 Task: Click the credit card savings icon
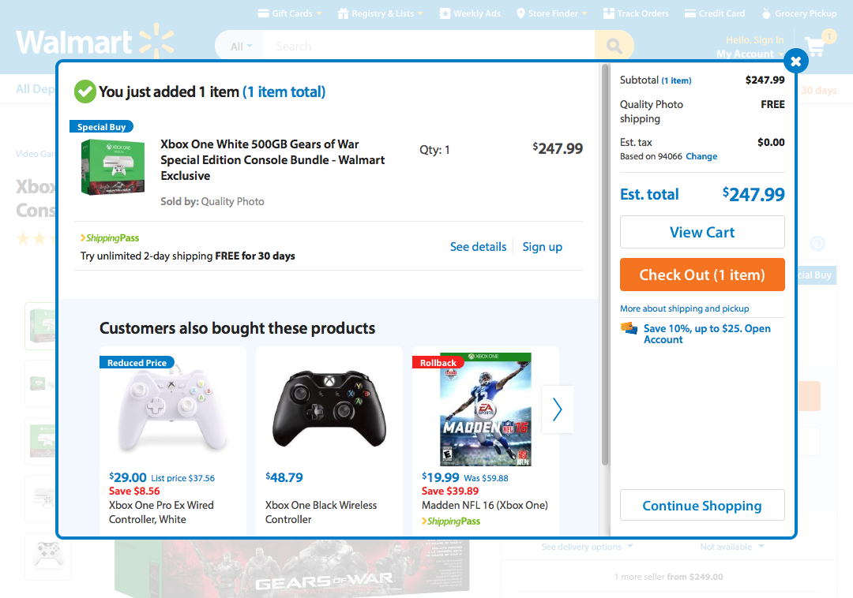pos(629,329)
